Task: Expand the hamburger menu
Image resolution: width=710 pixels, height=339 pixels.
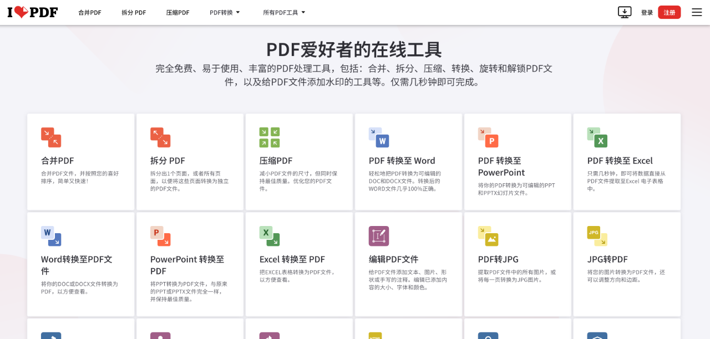Action: (697, 12)
